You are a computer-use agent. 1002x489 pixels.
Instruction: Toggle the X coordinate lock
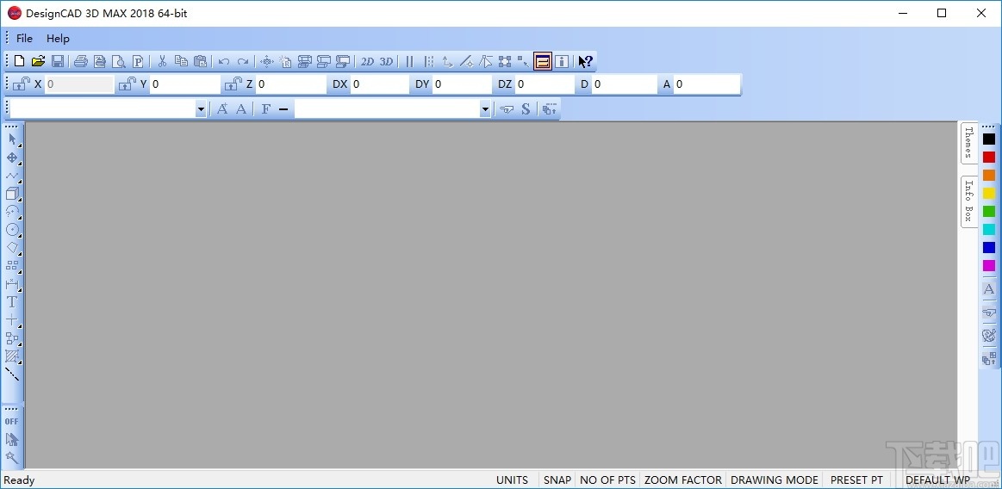click(22, 84)
